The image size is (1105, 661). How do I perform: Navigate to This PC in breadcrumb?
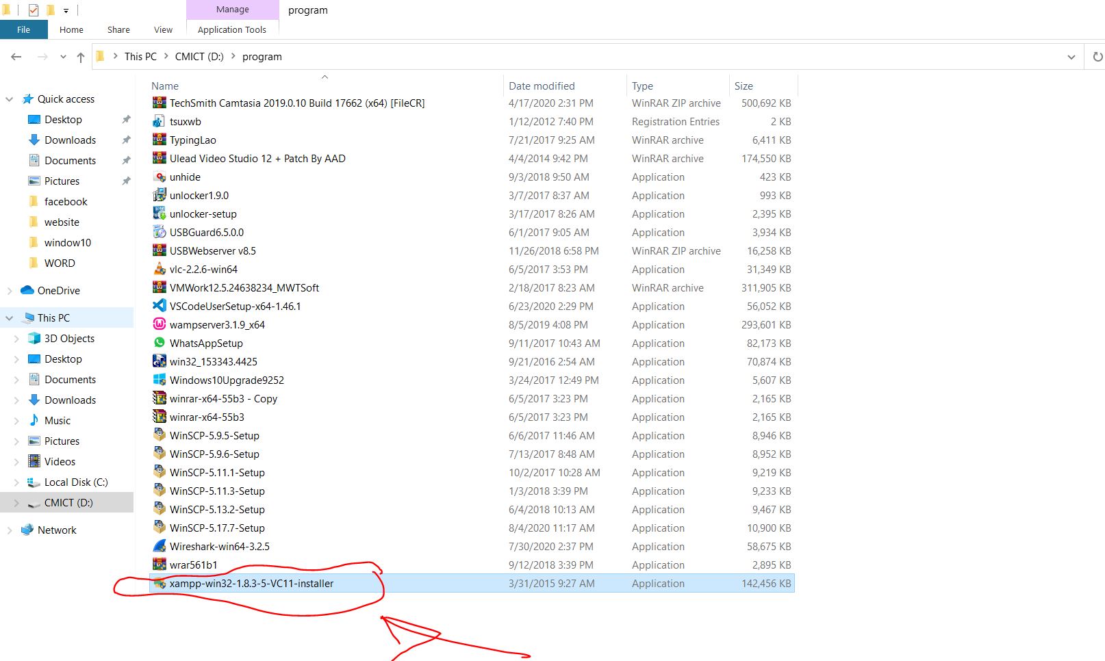click(140, 57)
